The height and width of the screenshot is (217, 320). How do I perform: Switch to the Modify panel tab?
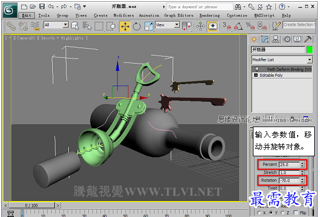[x=265, y=39]
